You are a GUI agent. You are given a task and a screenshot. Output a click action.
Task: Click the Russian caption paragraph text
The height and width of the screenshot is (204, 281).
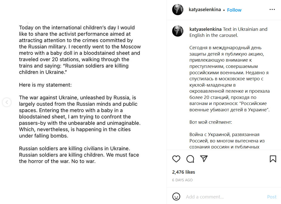229,79
